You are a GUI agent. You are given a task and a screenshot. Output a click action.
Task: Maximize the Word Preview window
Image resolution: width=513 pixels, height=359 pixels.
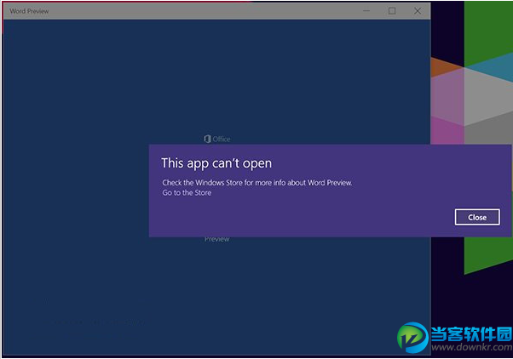[392, 11]
